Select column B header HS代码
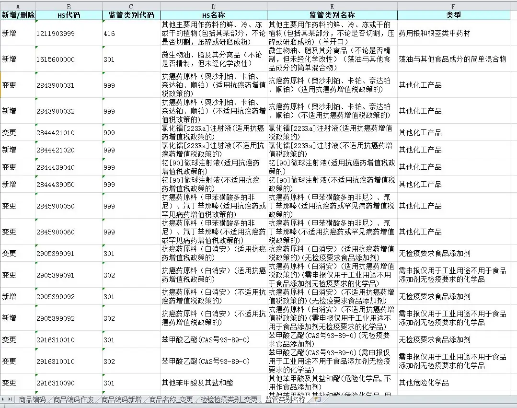The height and width of the screenshot is (408, 517). point(68,14)
